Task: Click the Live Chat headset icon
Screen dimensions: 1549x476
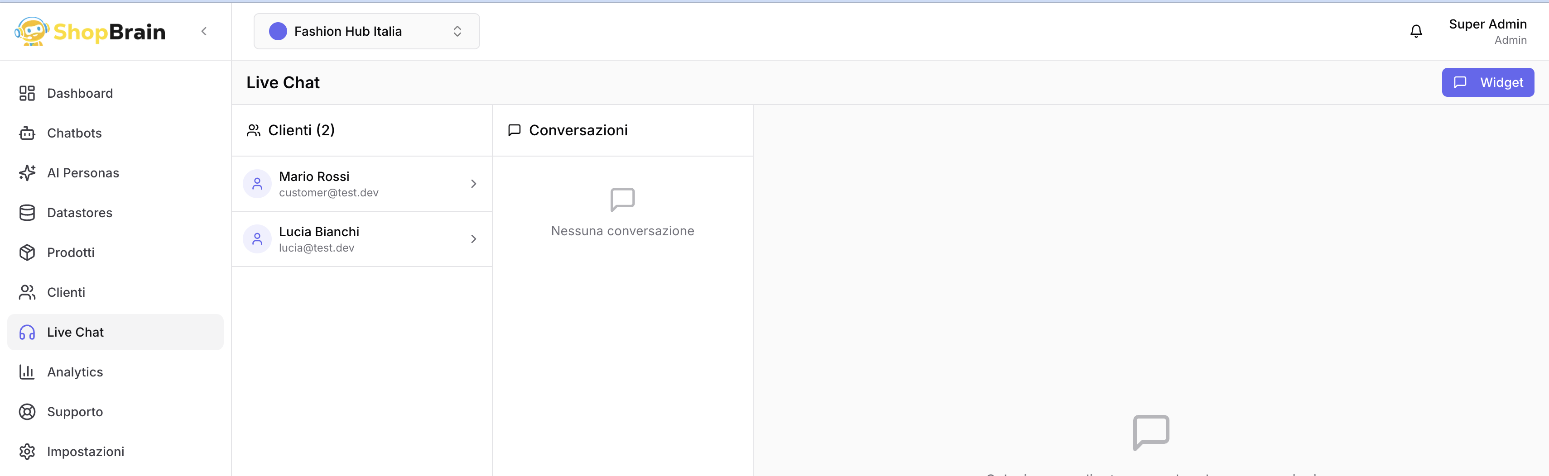Action: pyautogui.click(x=27, y=333)
